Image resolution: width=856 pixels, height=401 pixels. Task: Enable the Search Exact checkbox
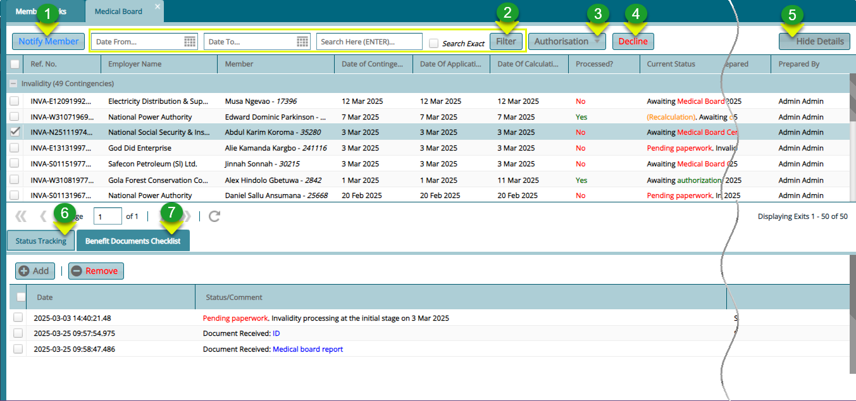coord(435,42)
